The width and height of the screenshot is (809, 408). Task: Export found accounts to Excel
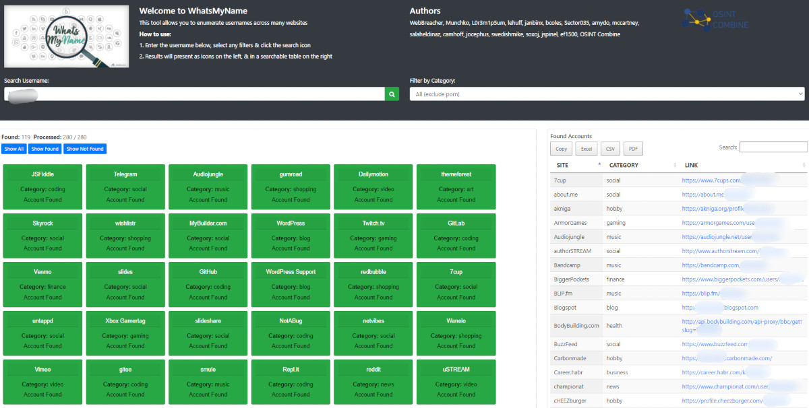(x=586, y=149)
